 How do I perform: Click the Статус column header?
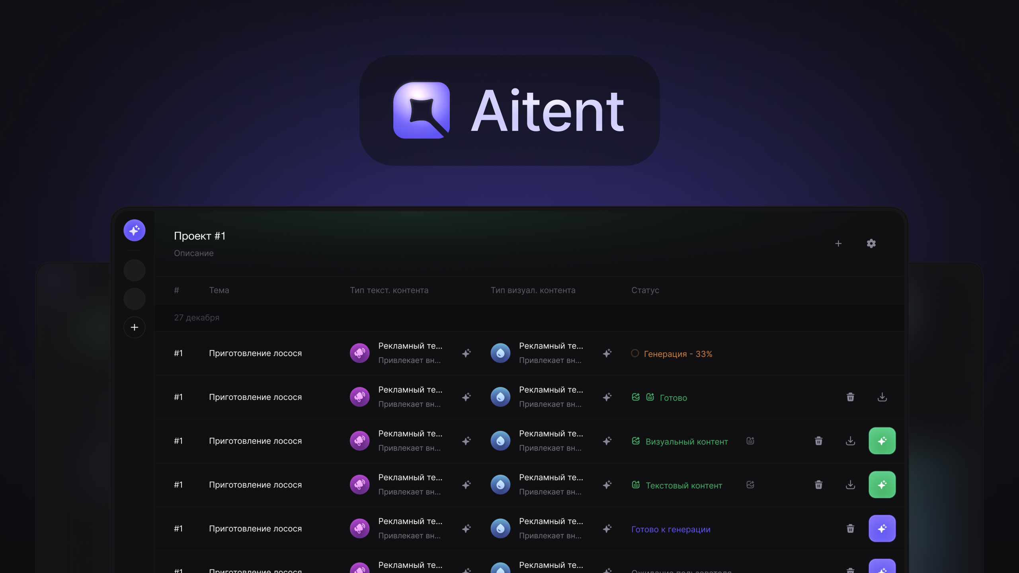(x=645, y=290)
